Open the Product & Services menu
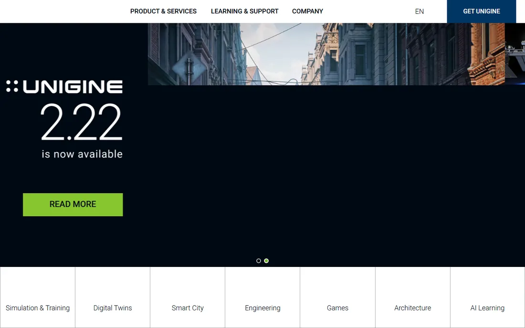This screenshot has height=328, width=525. pyautogui.click(x=163, y=11)
